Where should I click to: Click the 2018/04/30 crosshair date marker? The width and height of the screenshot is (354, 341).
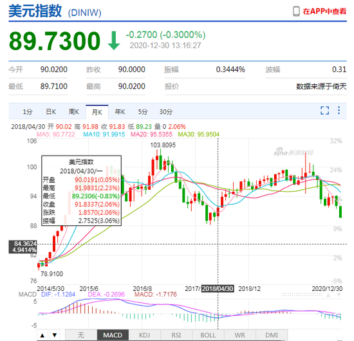218,289
